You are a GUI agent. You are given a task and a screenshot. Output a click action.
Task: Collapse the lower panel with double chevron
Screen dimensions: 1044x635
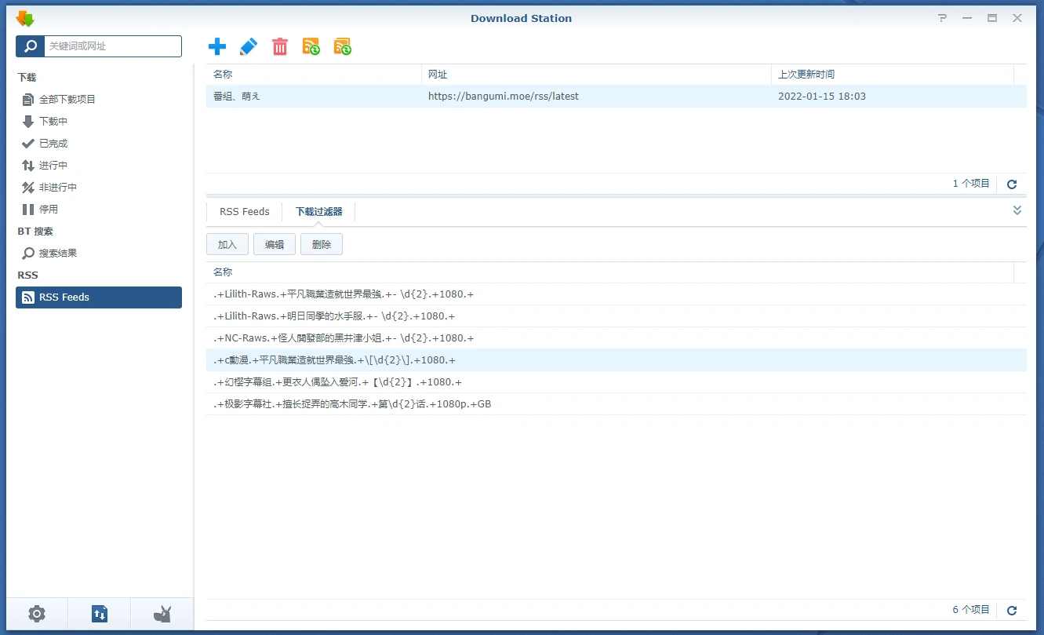pyautogui.click(x=1017, y=210)
